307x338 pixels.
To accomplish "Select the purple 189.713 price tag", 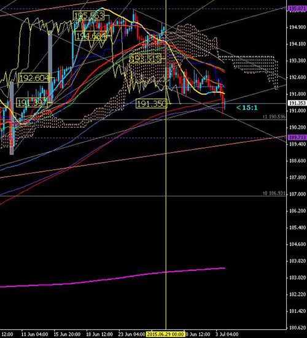I will (297, 137).
